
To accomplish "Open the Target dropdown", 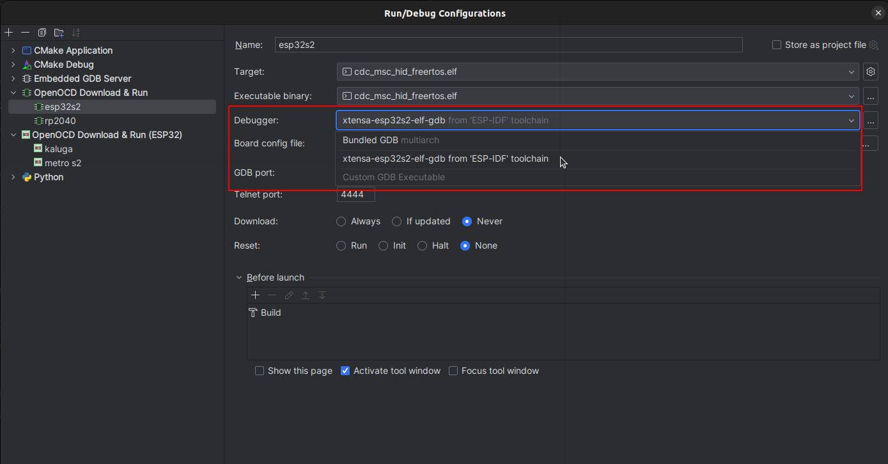I will pyautogui.click(x=851, y=72).
